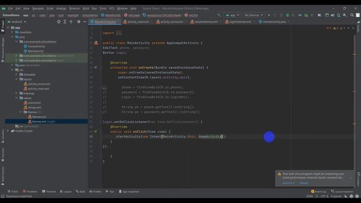Screen dimensions: 361x203
Task: Expand the mipmap folder
Action: [16, 93]
